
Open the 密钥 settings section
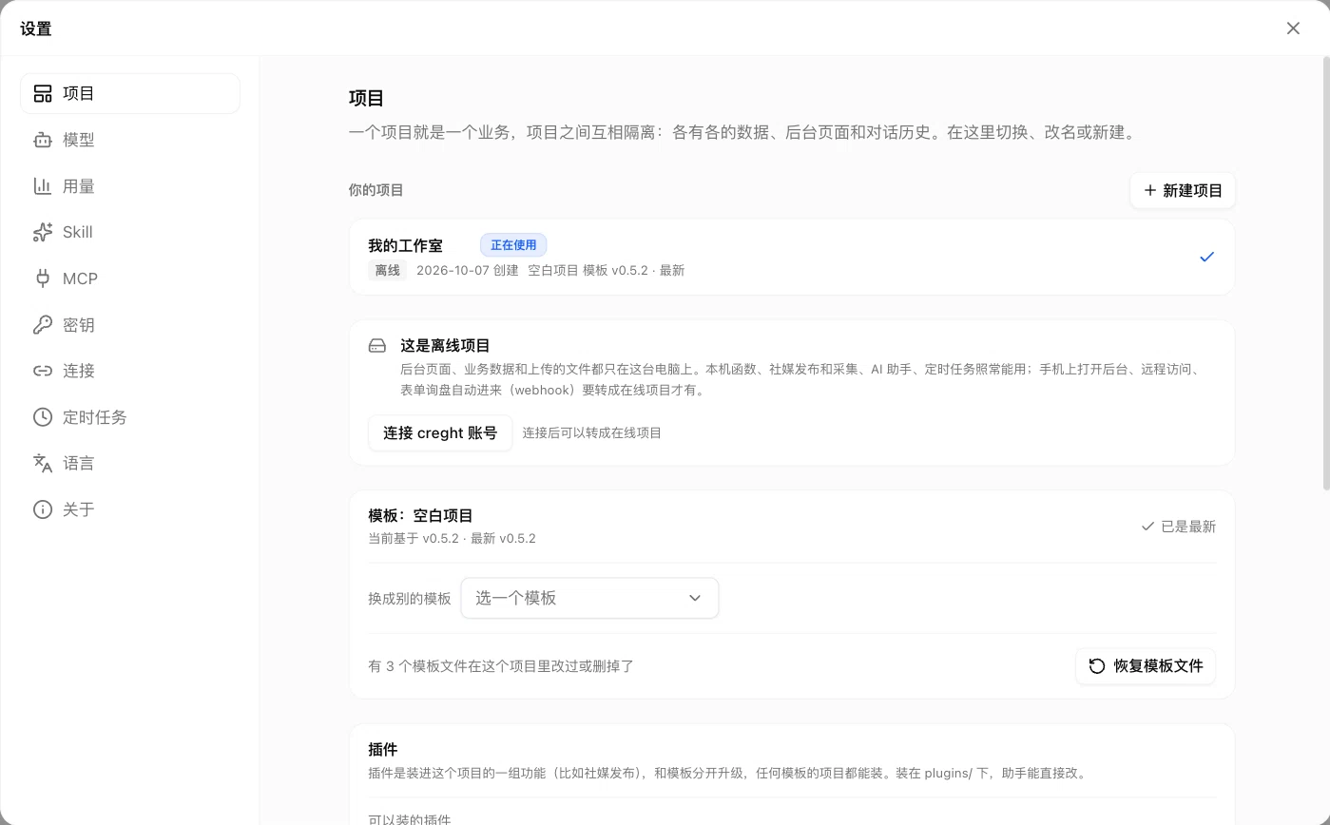[x=130, y=325]
